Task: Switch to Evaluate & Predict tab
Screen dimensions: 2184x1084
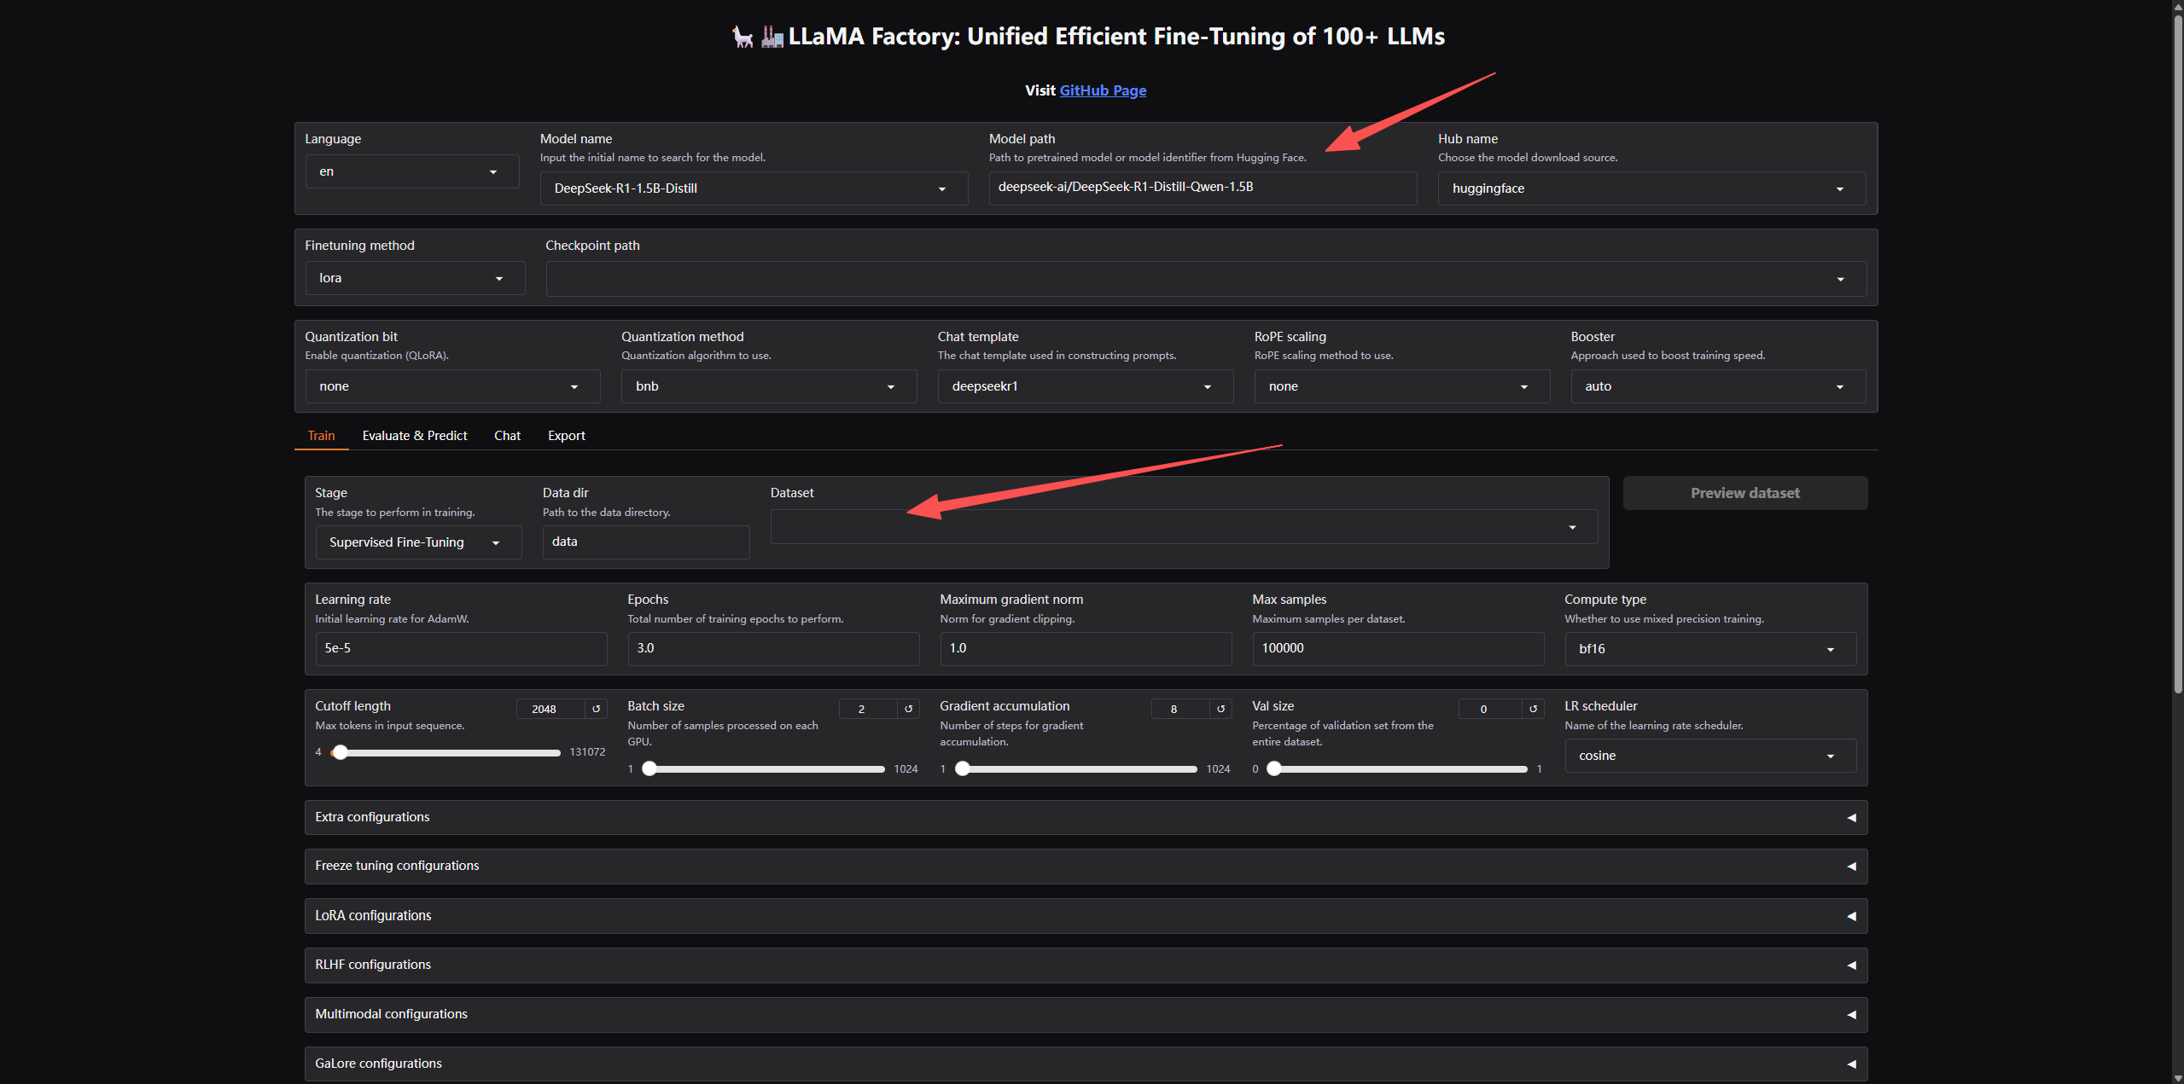Action: [x=415, y=436]
